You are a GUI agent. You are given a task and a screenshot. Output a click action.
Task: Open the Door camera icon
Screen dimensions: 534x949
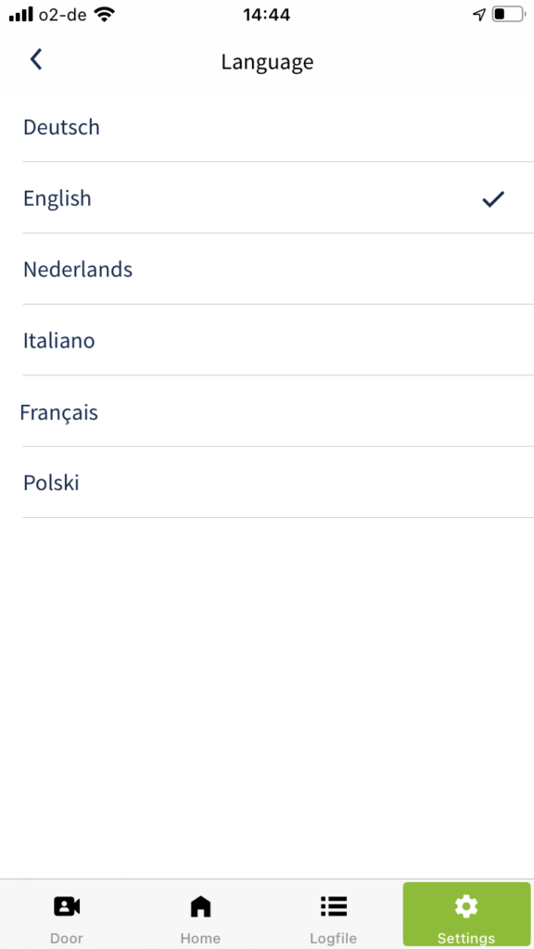click(67, 906)
